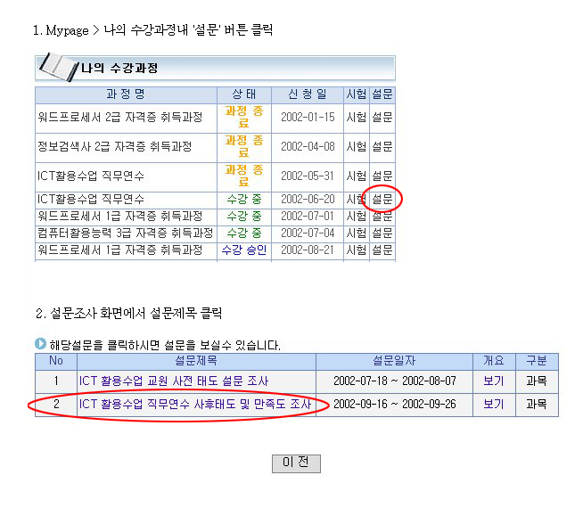Click the date cell 2002-01-15
This screenshot has width=583, height=508.
308,118
